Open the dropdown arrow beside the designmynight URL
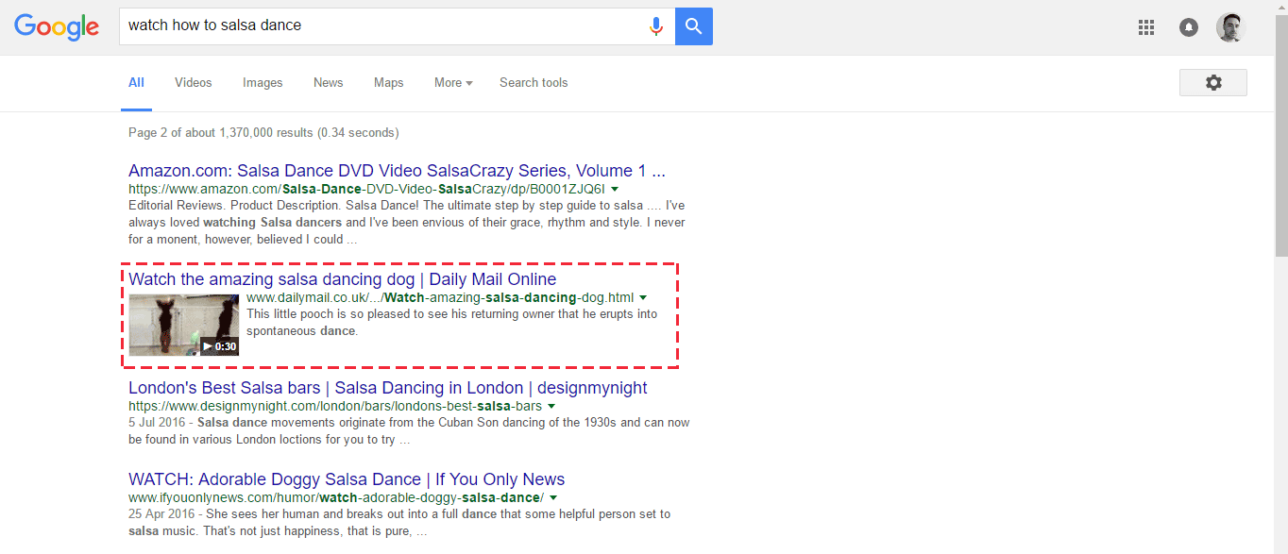1288x554 pixels. pos(551,406)
